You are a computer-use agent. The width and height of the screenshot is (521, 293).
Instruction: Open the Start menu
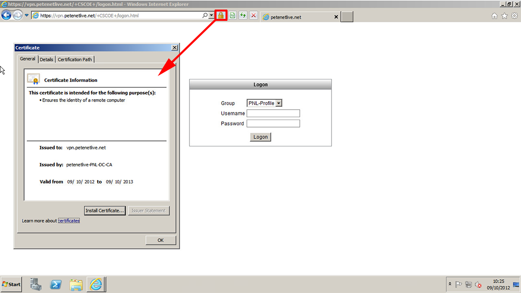point(11,284)
